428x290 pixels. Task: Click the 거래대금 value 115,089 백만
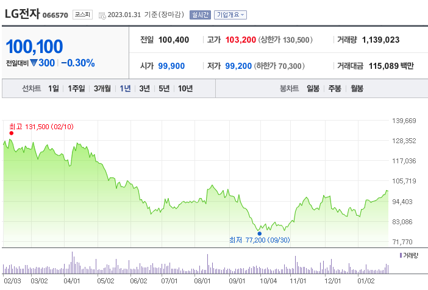point(391,66)
